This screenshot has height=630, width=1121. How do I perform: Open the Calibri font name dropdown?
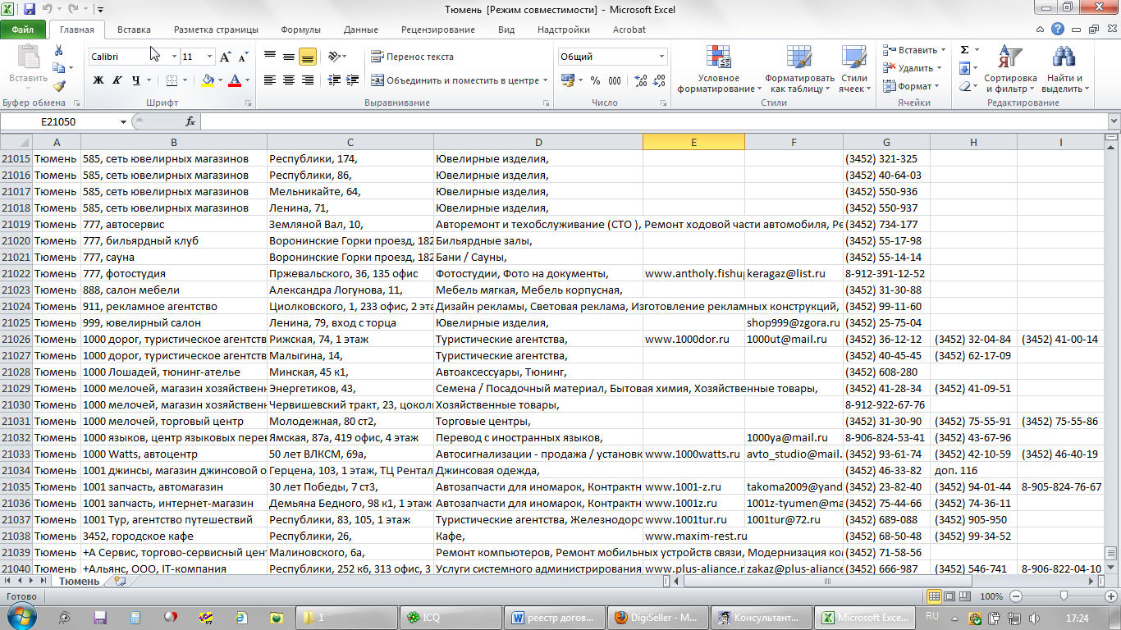click(174, 57)
